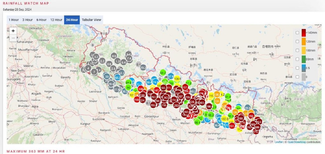
Task: Click the dark red 283 station marker
Action: 176,105
